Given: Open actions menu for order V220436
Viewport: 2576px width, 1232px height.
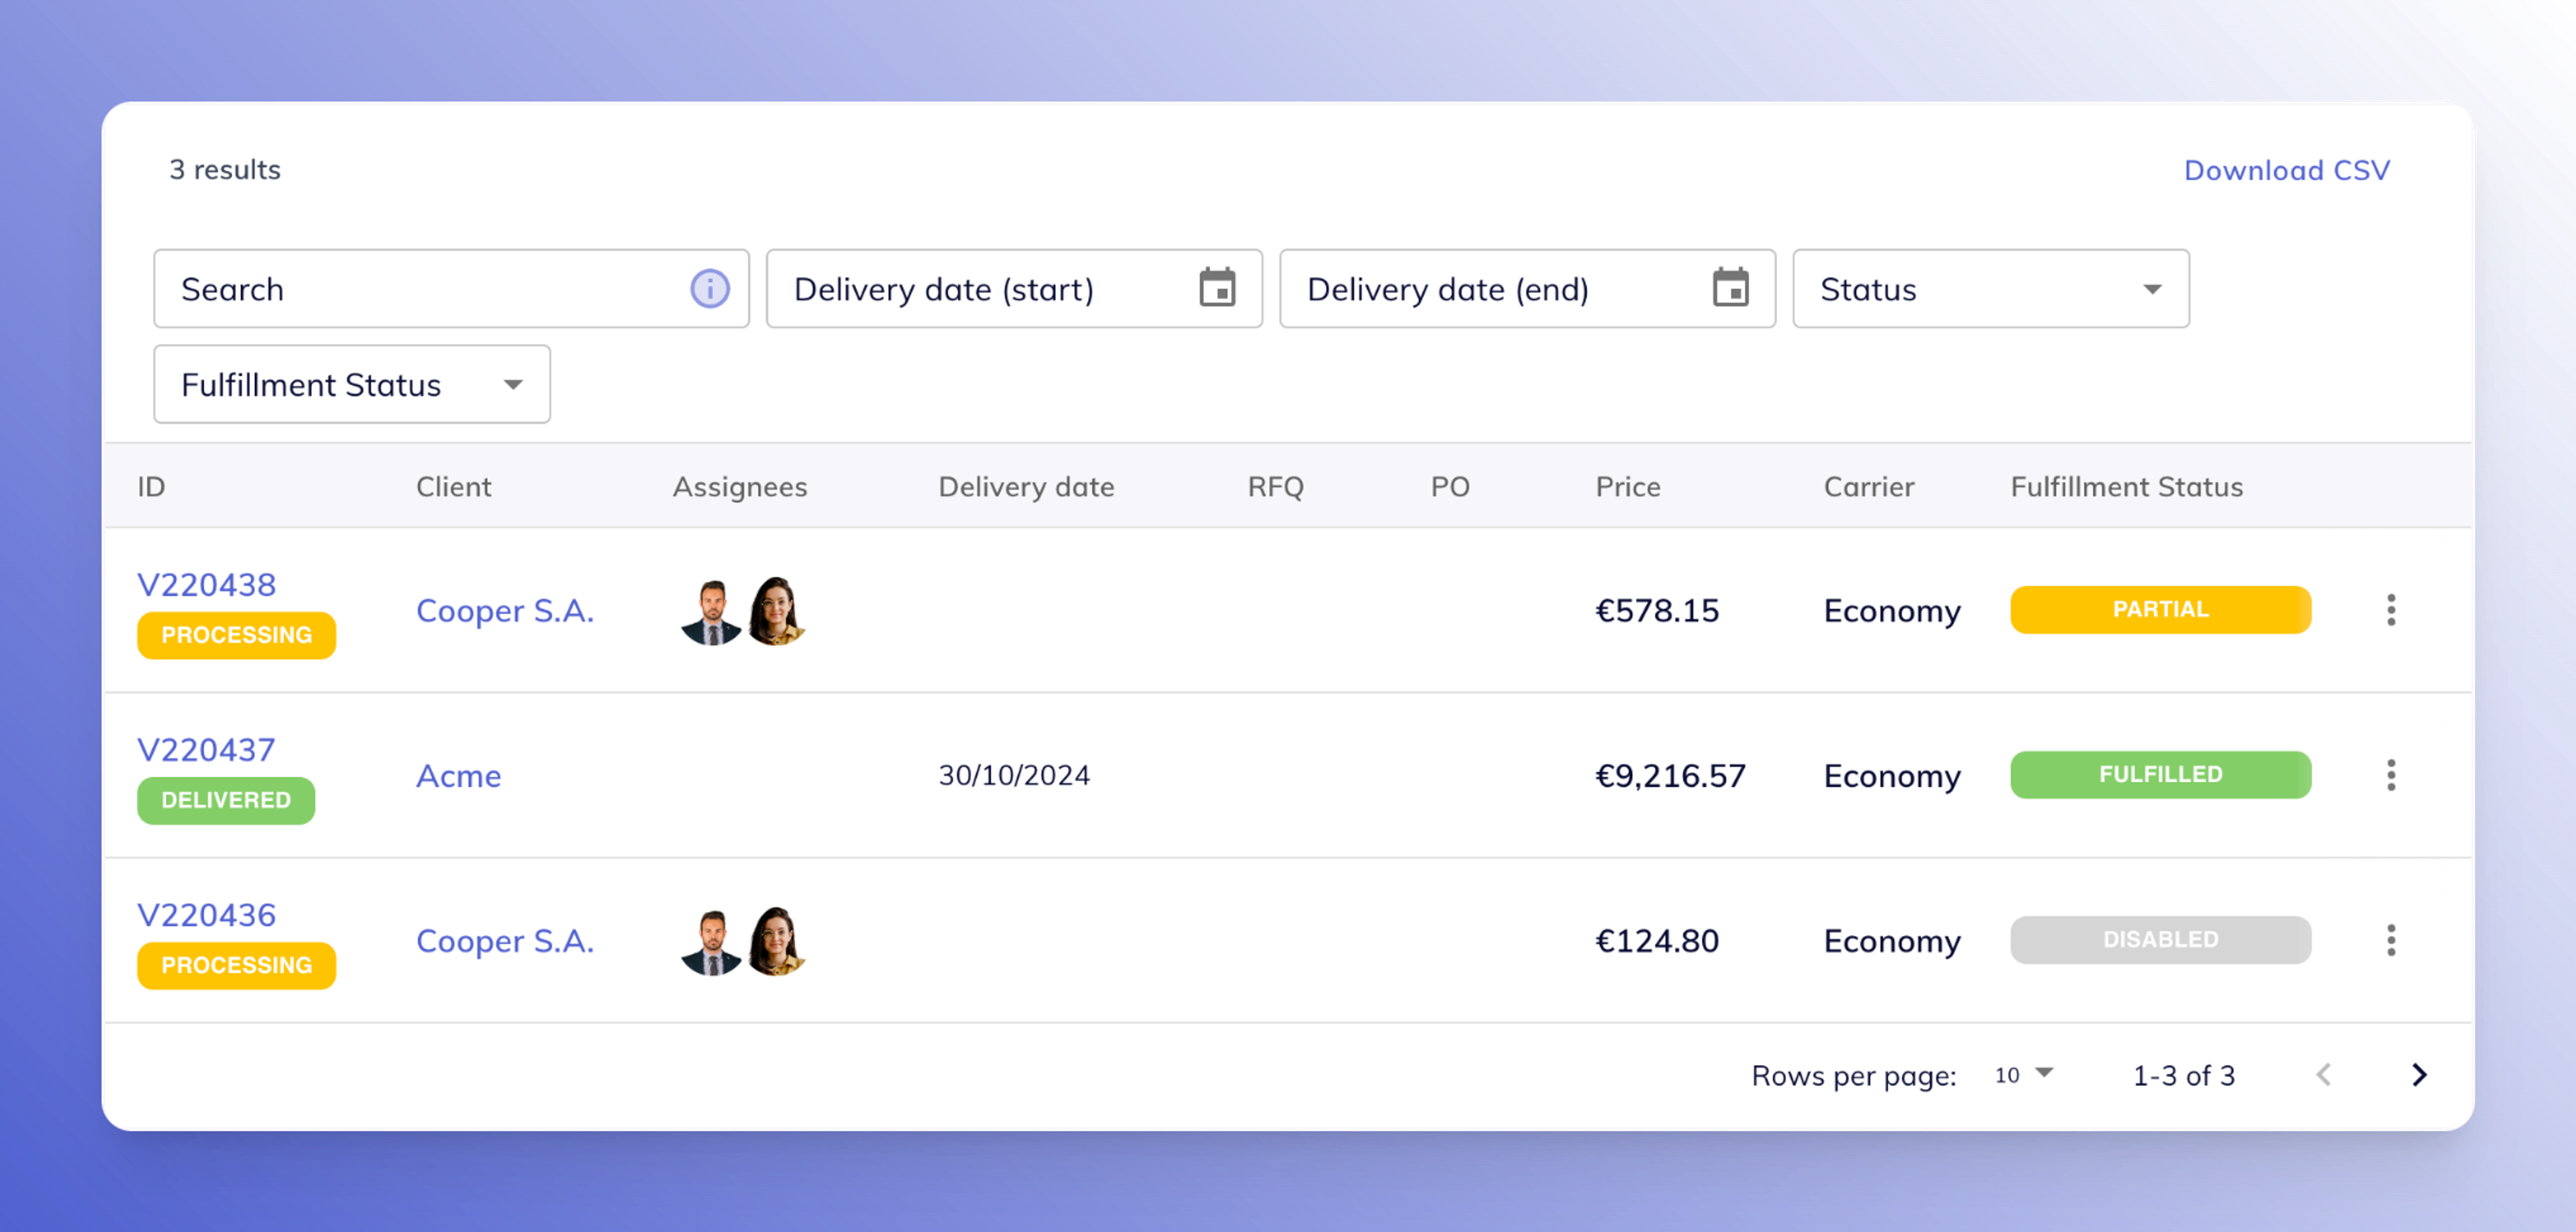Looking at the screenshot, I should click(x=2390, y=940).
